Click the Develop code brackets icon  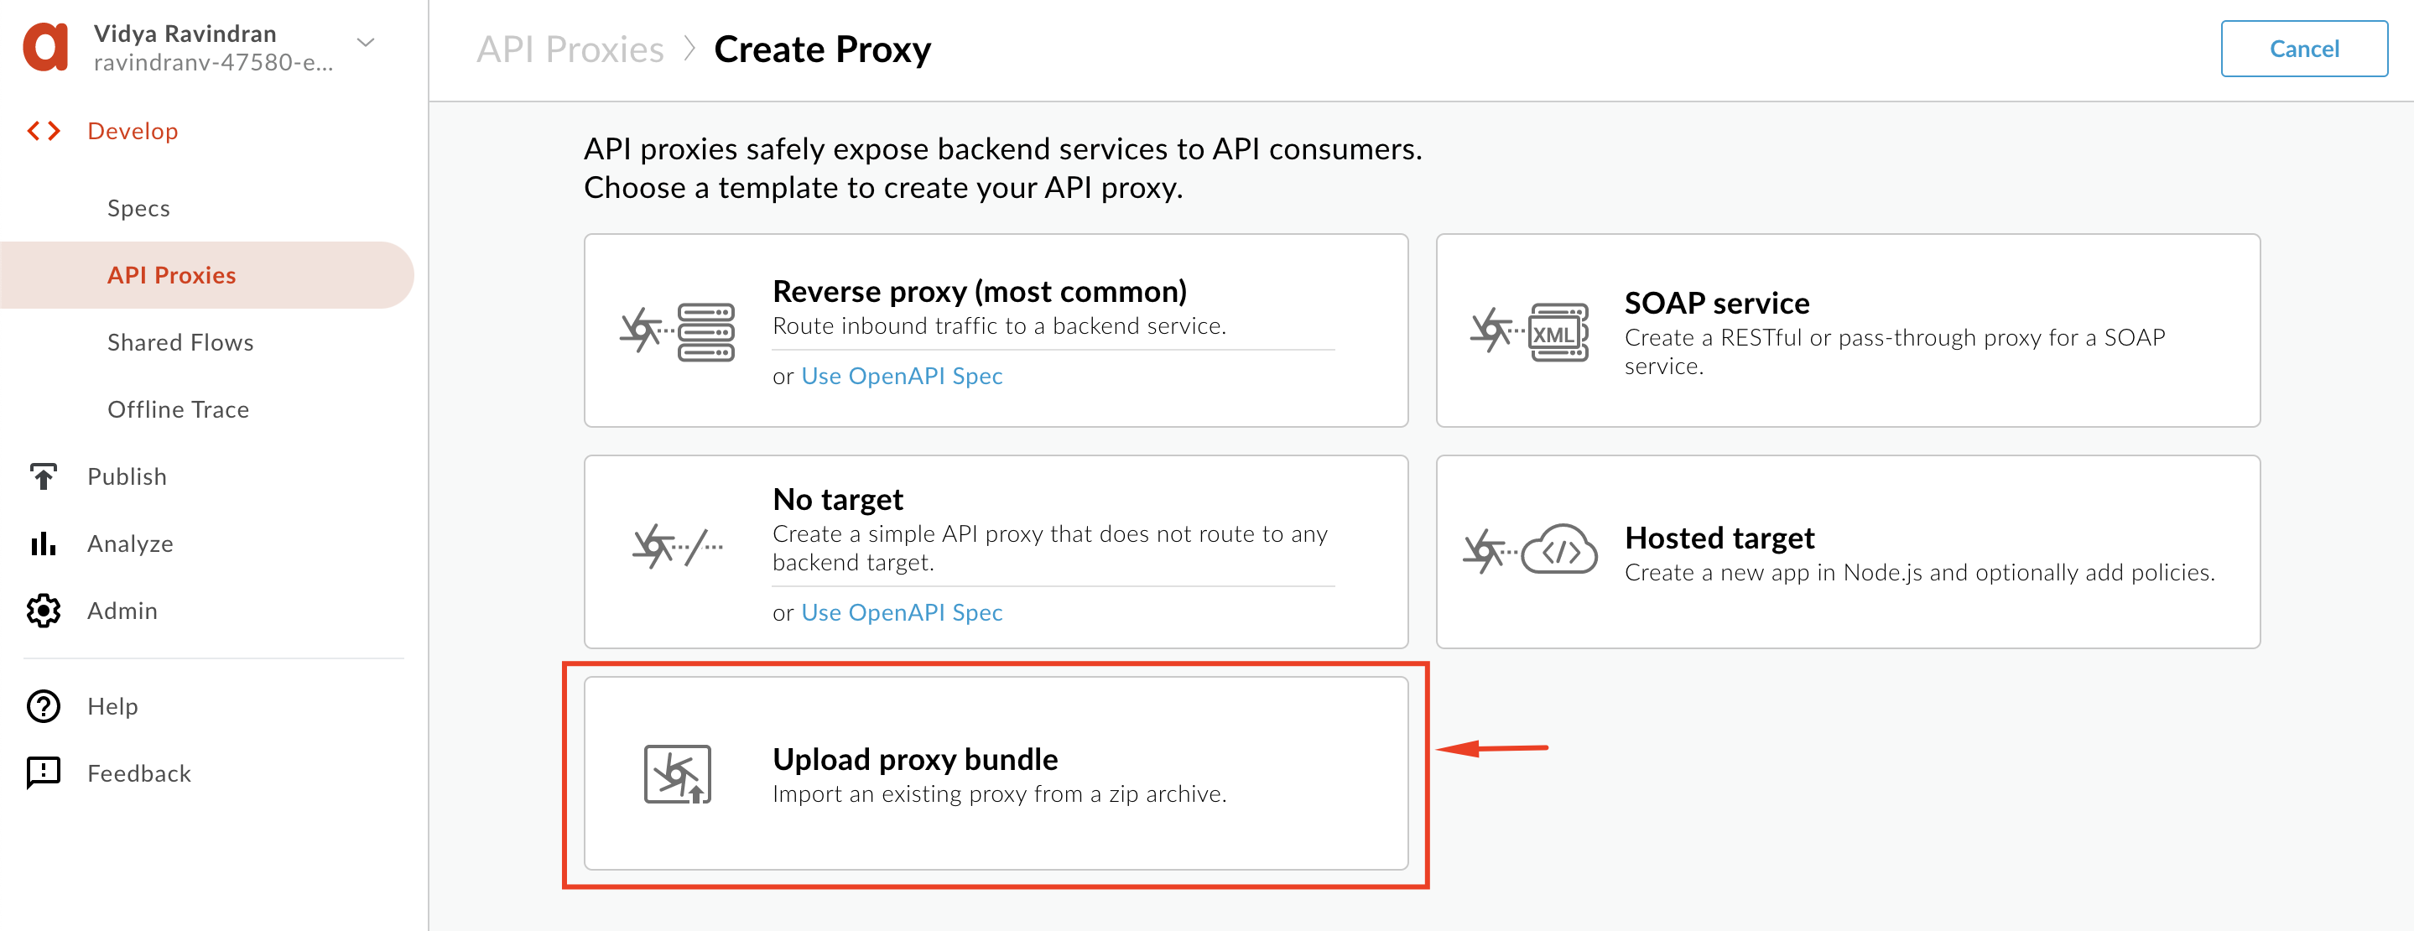(43, 131)
